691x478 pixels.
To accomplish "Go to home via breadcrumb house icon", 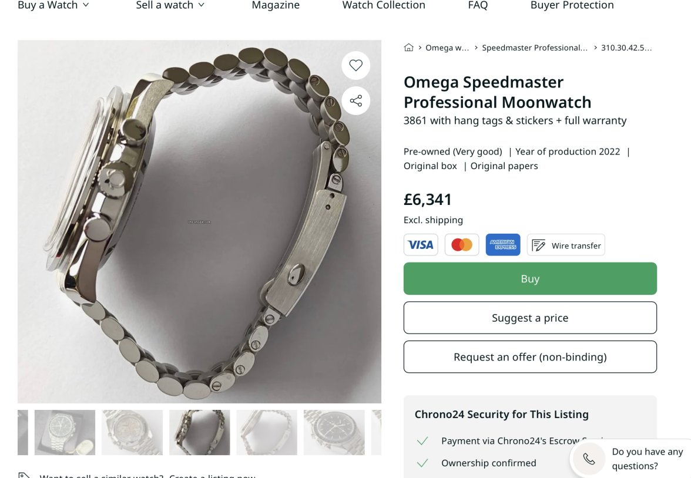I will 409,48.
